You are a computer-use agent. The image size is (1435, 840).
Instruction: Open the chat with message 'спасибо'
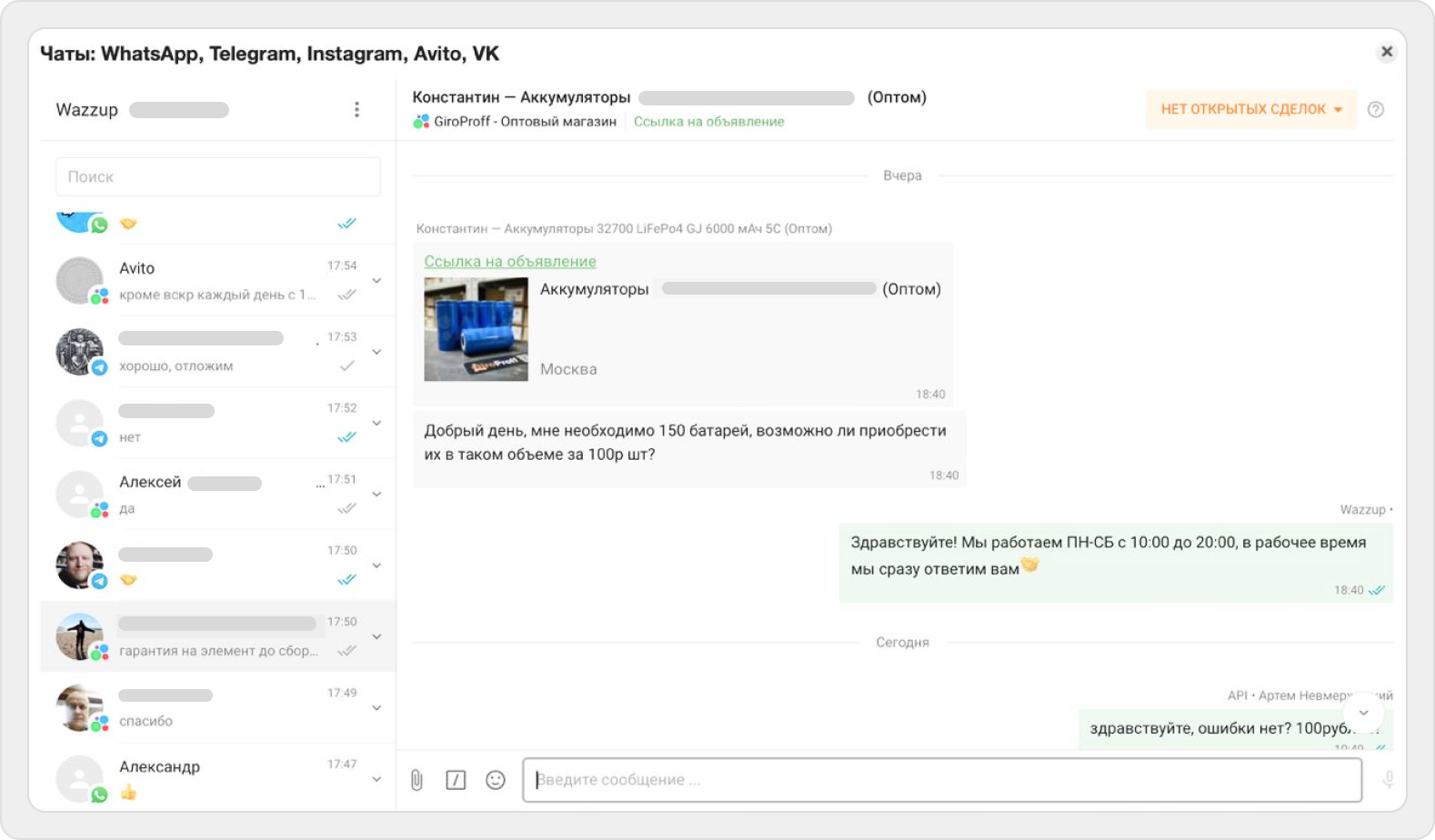pos(218,708)
